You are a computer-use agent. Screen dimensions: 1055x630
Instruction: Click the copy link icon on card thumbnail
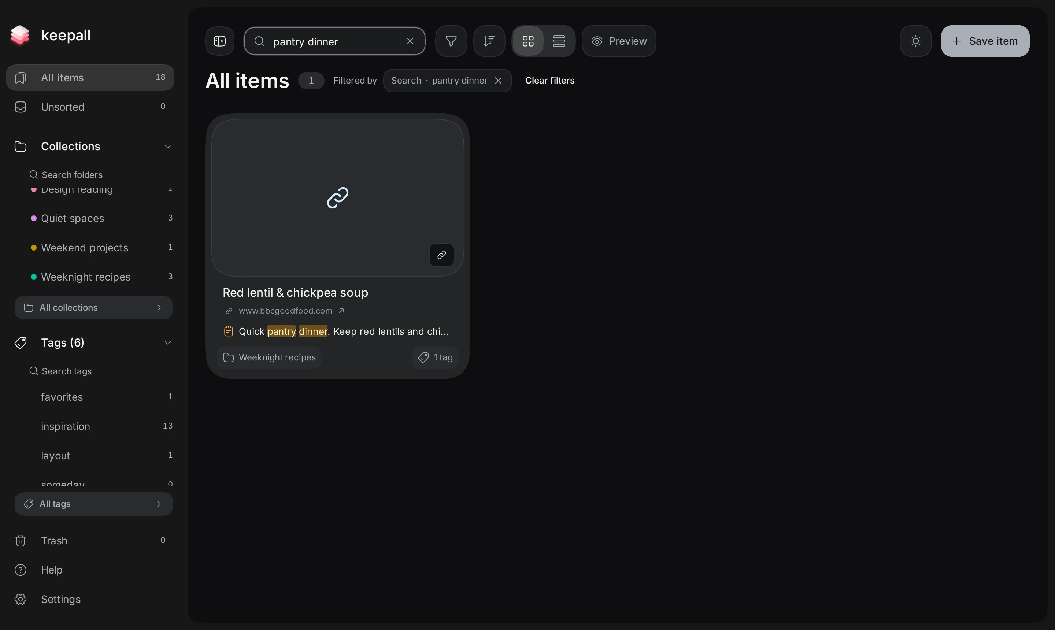(441, 255)
